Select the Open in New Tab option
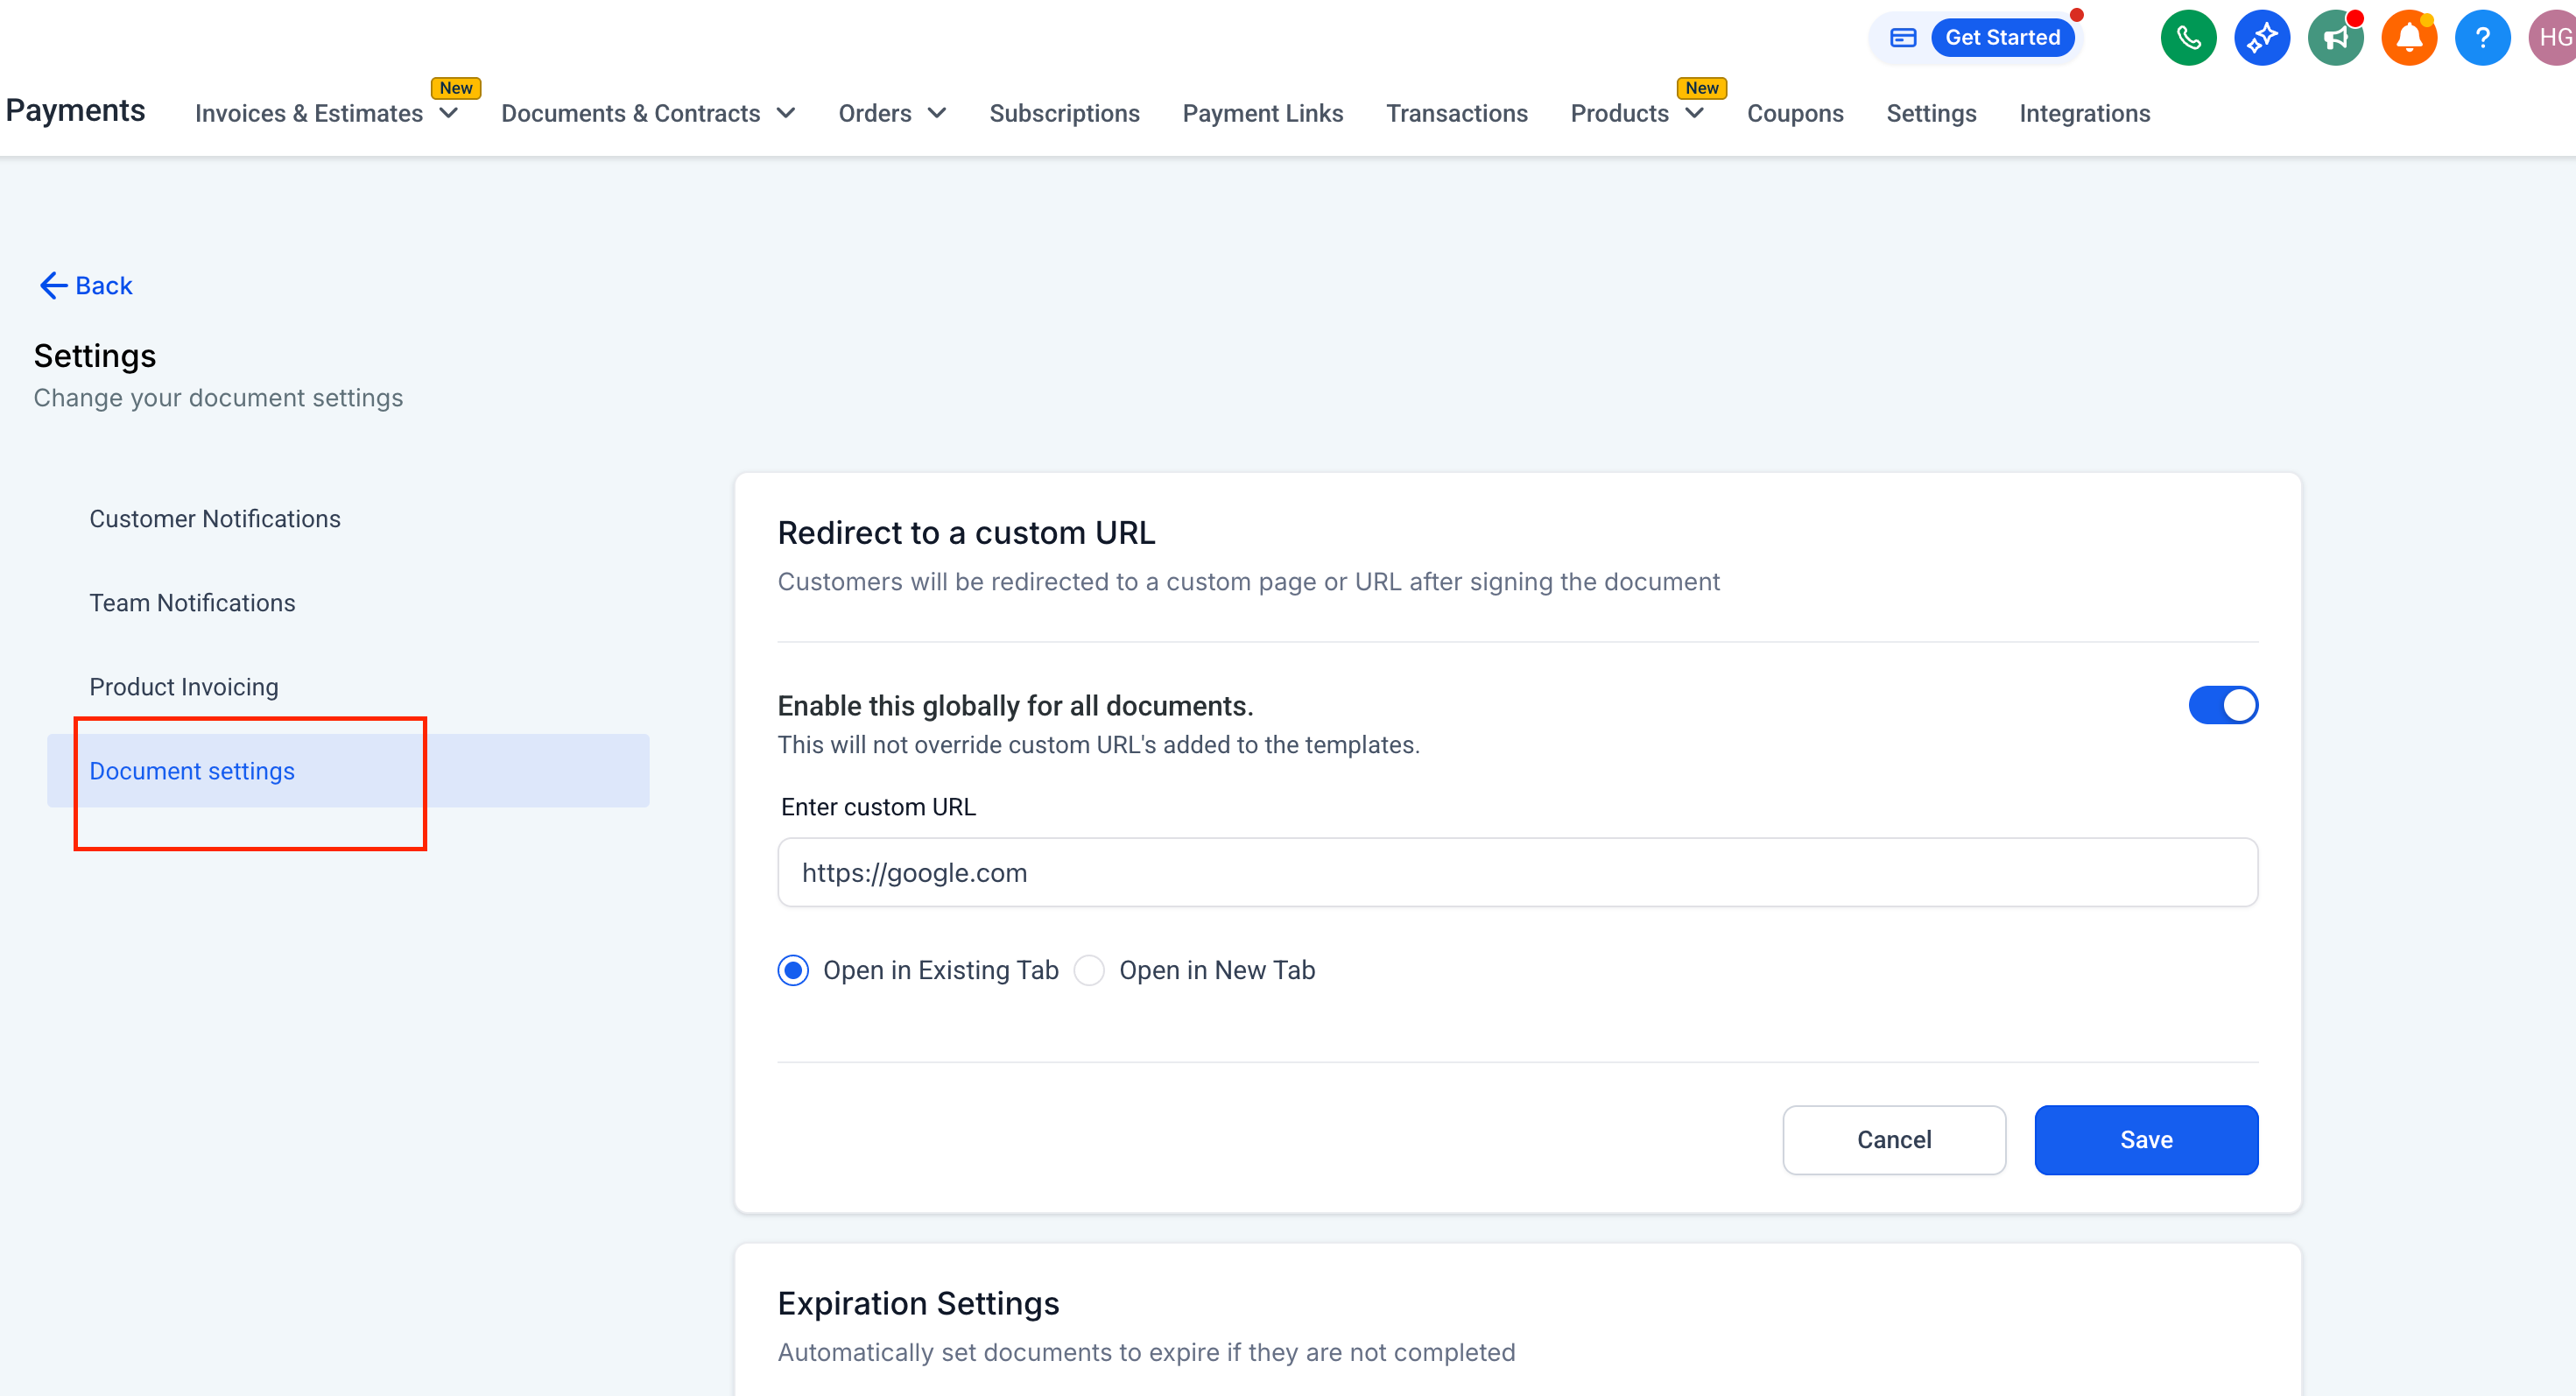This screenshot has width=2576, height=1396. (x=1089, y=970)
